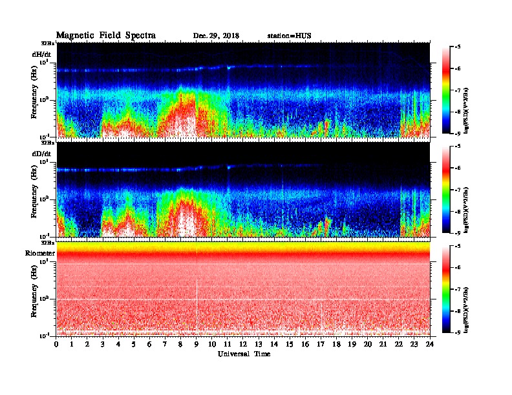Click the dD/dt panel color scale bar

coord(446,190)
